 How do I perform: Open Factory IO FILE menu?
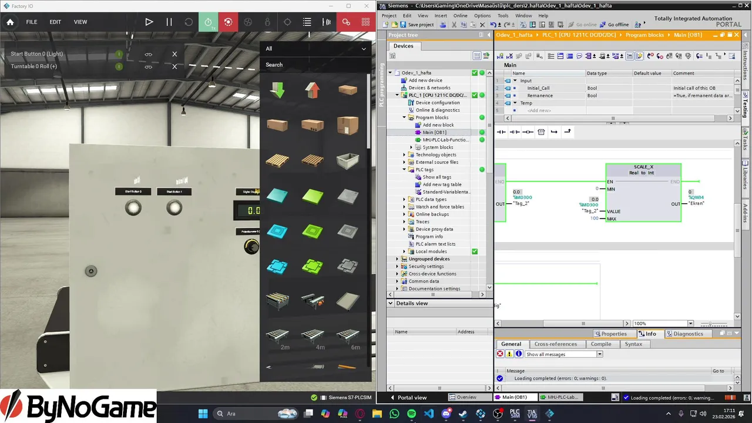32,22
